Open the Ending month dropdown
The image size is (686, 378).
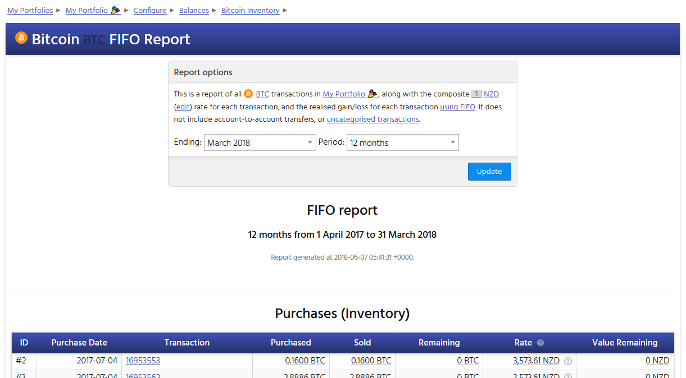tap(260, 142)
